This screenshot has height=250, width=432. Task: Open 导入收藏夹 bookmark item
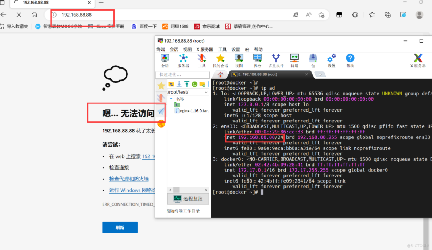point(14,27)
